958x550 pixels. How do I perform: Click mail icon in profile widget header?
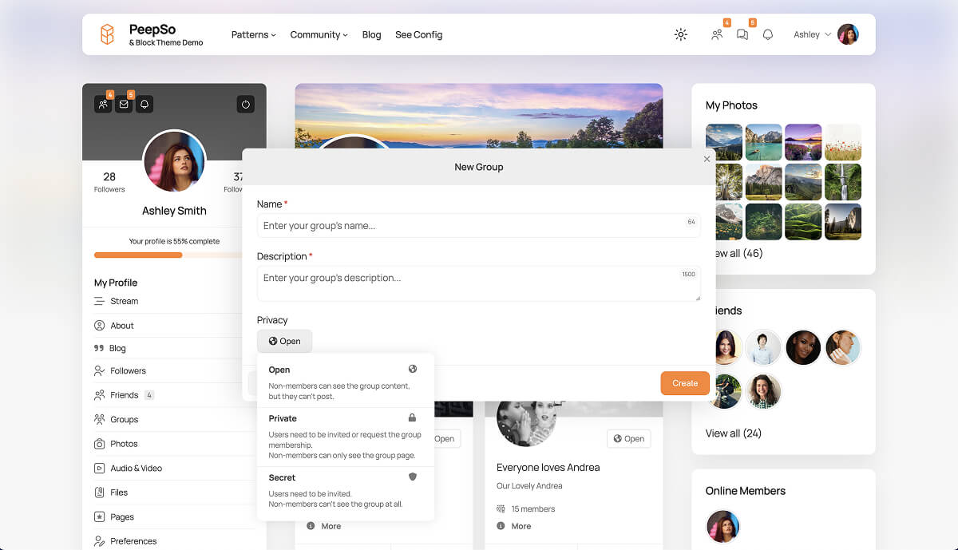tap(124, 105)
